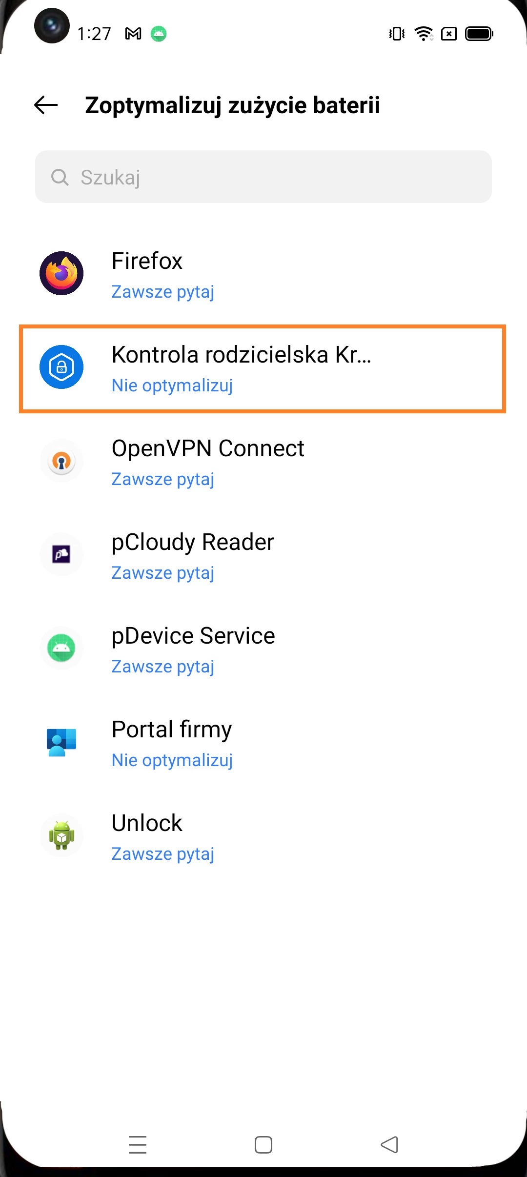Tap the pDevice Service android icon
Viewport: 527px width, 1177px height.
coord(61,648)
